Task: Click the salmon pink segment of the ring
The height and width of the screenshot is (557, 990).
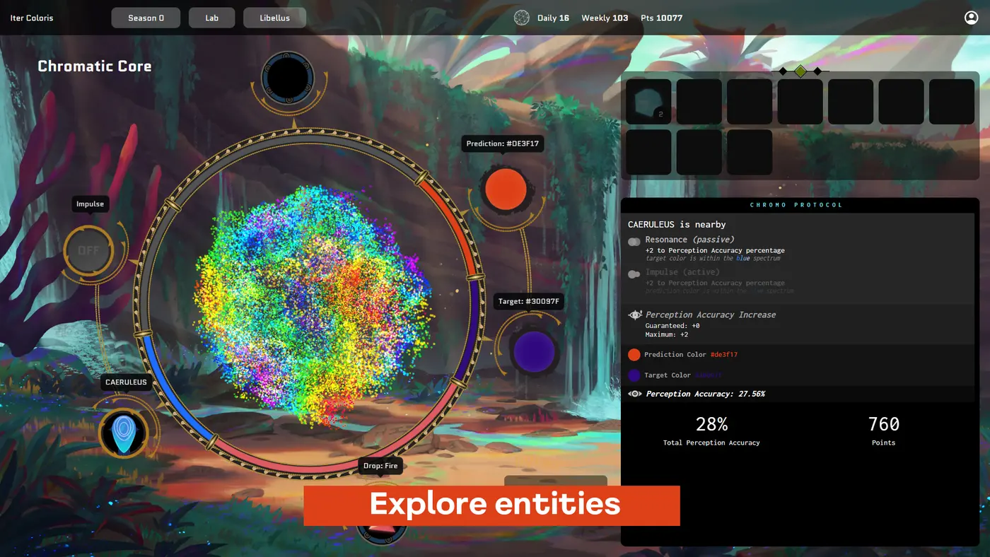Action: pyautogui.click(x=339, y=467)
